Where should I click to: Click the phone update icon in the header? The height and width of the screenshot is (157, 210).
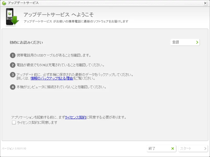tap(12, 18)
